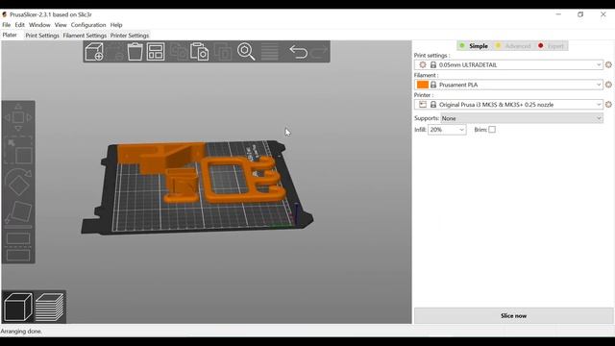Open the File menu

[7, 25]
